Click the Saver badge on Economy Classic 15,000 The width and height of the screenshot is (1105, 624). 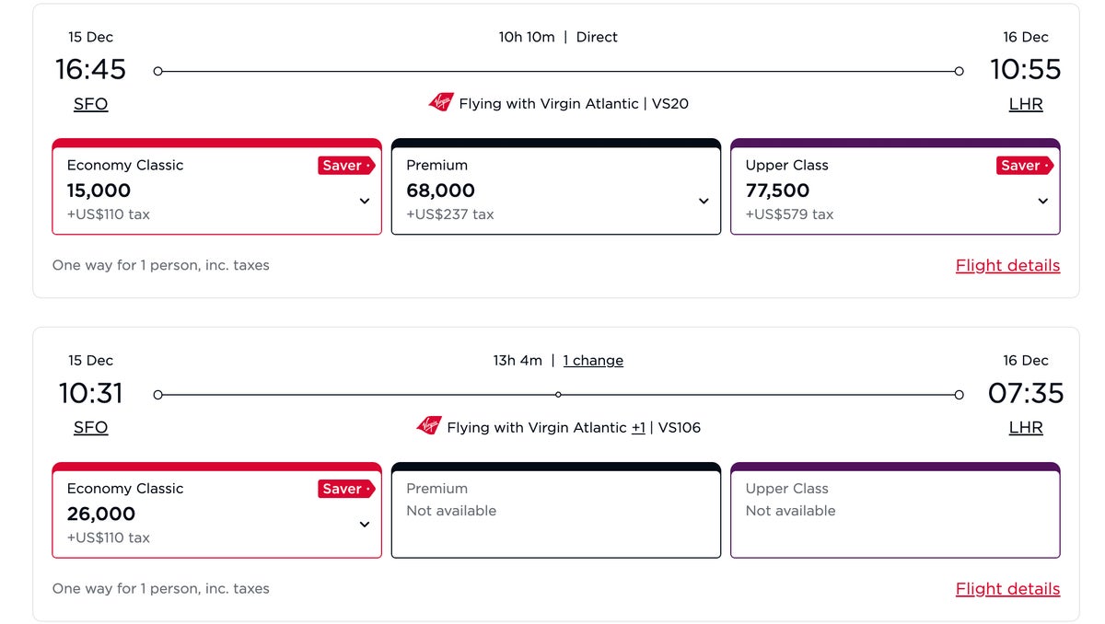pyautogui.click(x=345, y=165)
